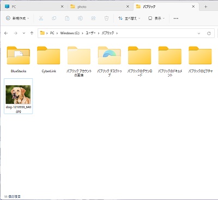Expand chevron after ユーザー in breadcrumb

[x=99, y=33]
